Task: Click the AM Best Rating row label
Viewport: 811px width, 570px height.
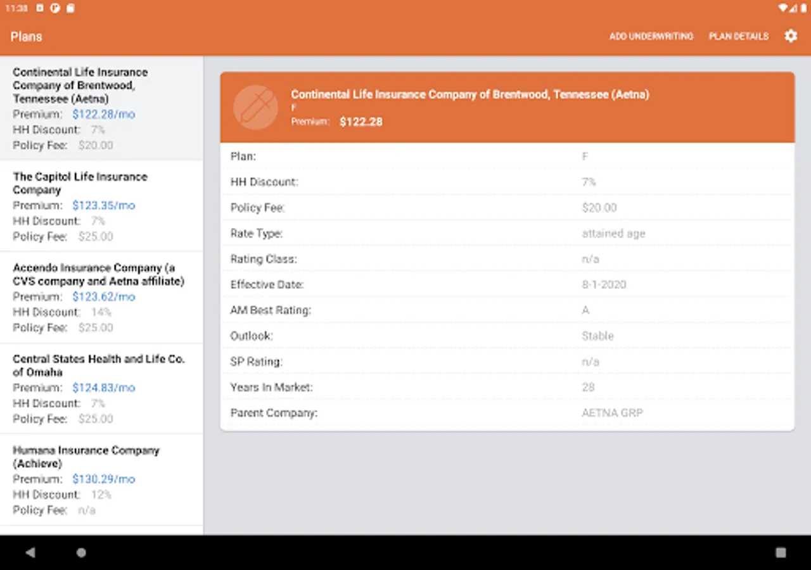Action: click(271, 310)
